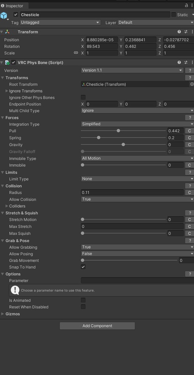Click the Collision section help button
Screen dimensions: 194x375
click(x=189, y=186)
